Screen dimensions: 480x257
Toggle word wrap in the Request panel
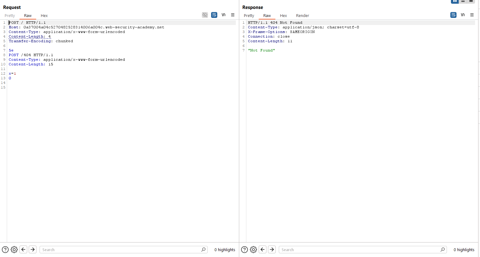click(214, 15)
